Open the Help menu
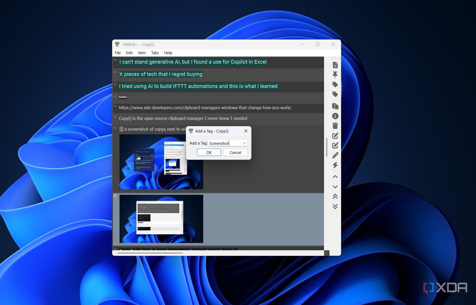 168,53
